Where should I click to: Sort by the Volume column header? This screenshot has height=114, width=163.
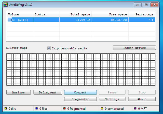tap(20, 14)
